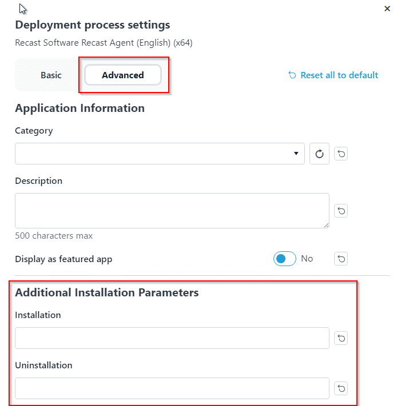Reset the Category field to default
Image resolution: width=397 pixels, height=406 pixels.
point(341,154)
